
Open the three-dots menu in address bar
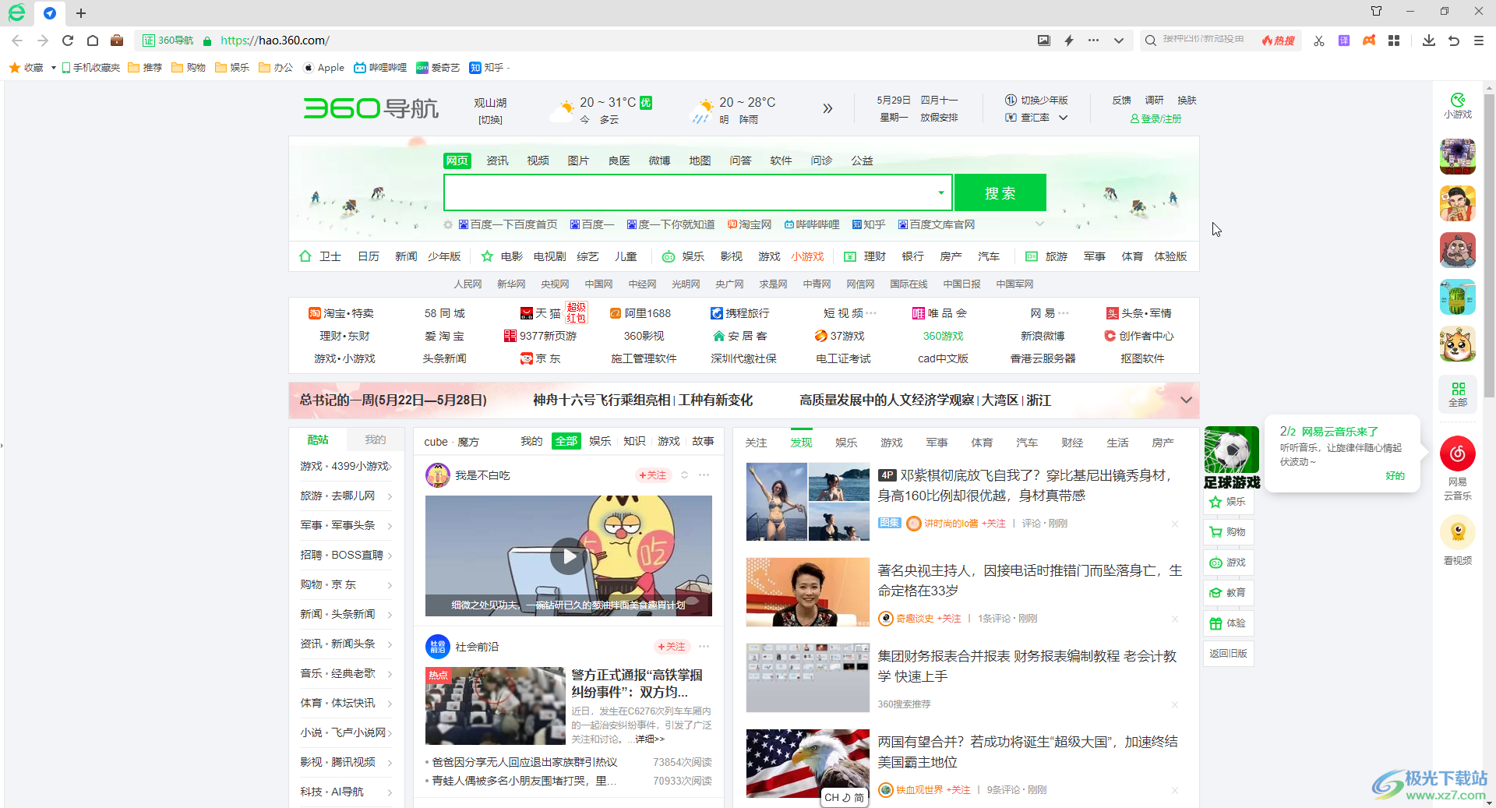(x=1094, y=41)
